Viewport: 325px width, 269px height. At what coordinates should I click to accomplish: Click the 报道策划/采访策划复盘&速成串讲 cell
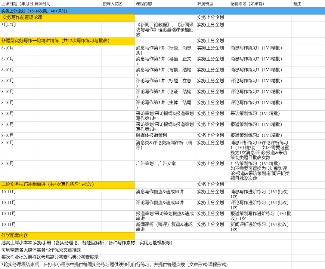(x=165, y=216)
